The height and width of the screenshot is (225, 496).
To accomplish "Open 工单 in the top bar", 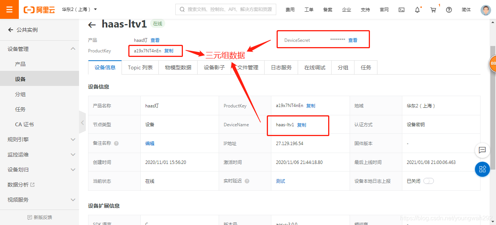I will 309,10.
